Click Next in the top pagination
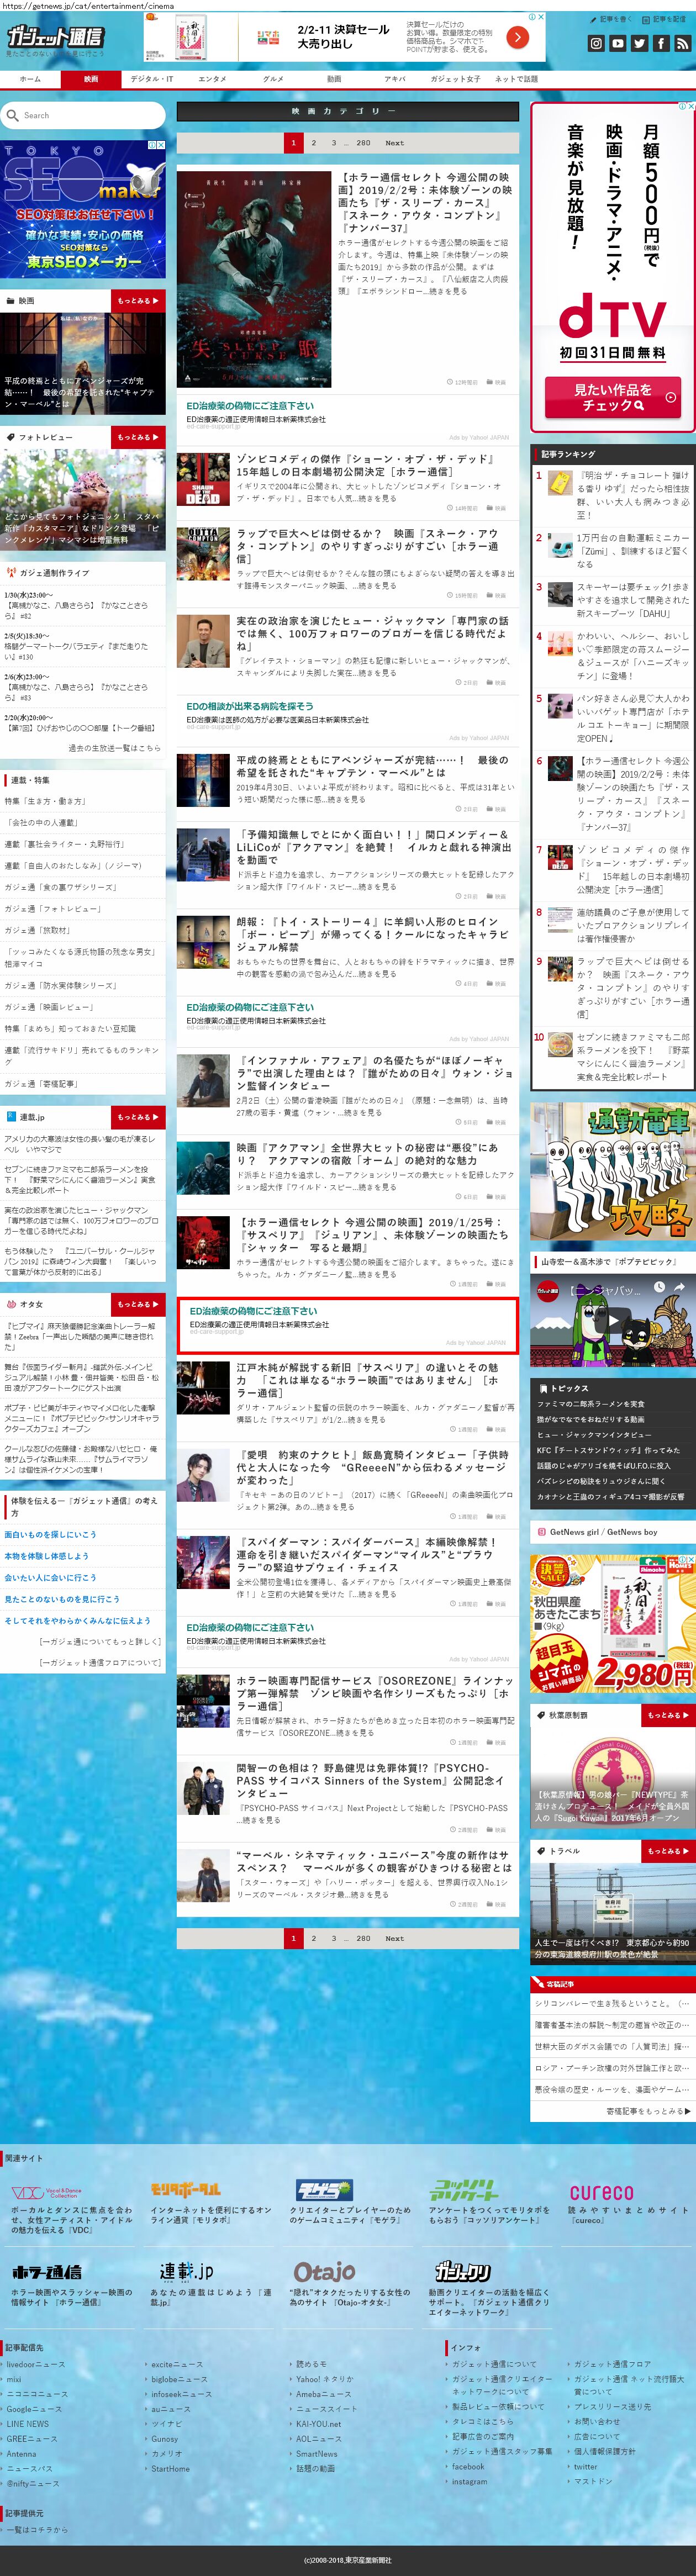 point(395,143)
